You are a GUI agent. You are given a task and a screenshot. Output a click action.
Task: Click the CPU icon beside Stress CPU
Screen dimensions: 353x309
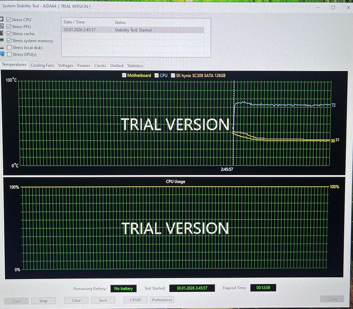click(x=1, y=19)
